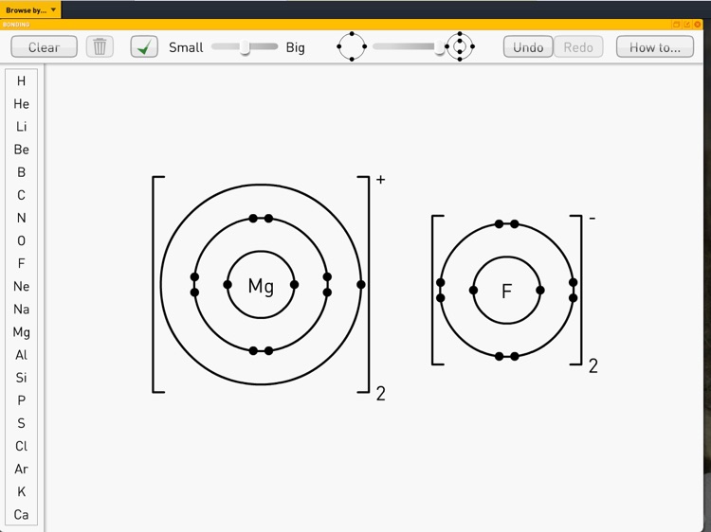Select element F from the sidebar list

[21, 263]
